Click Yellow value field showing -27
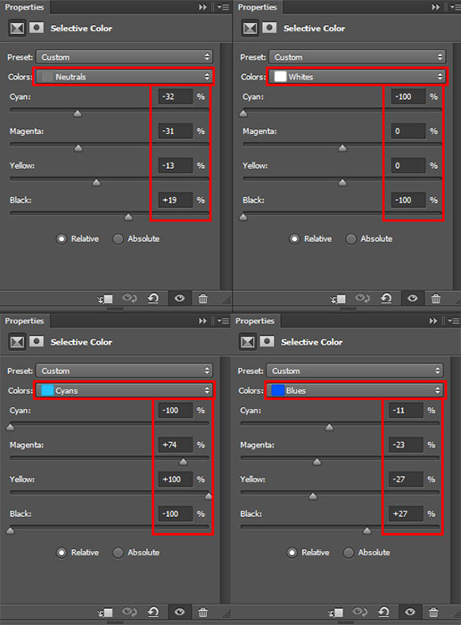Image resolution: width=461 pixels, height=625 pixels. 406,479
